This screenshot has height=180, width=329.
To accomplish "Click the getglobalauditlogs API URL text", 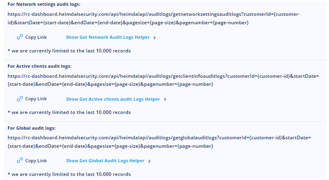I will click(159, 142).
